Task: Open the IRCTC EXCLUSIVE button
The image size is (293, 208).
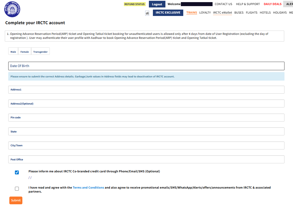Action: pyautogui.click(x=168, y=13)
